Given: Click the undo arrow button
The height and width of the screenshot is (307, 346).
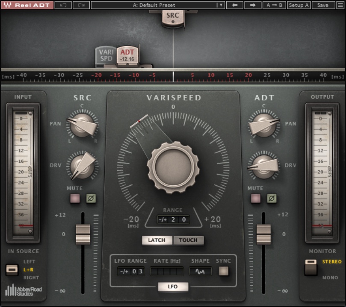Looking at the screenshot, I should pos(63,5).
